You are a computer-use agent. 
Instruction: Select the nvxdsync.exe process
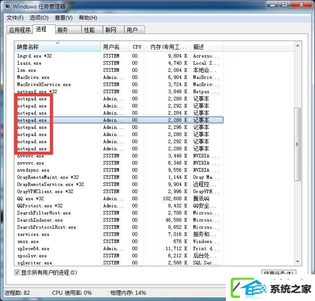coord(119,170)
